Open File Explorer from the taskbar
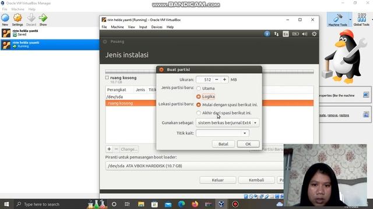 tap(141, 204)
